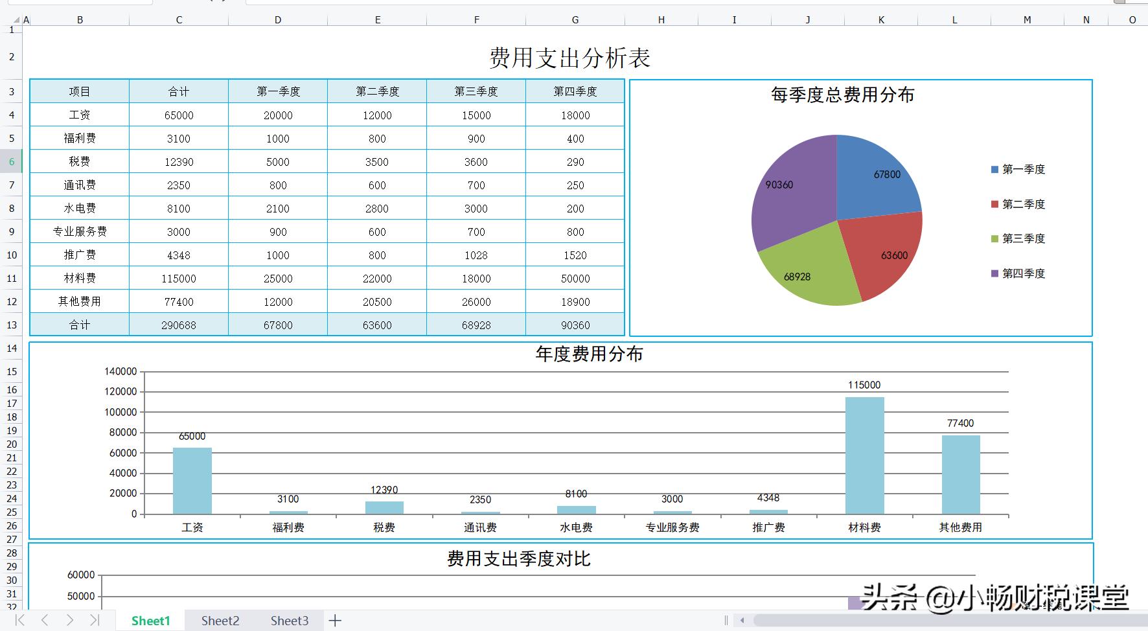
Task: Click the 材料费 bar in the annual chart
Action: click(x=864, y=453)
